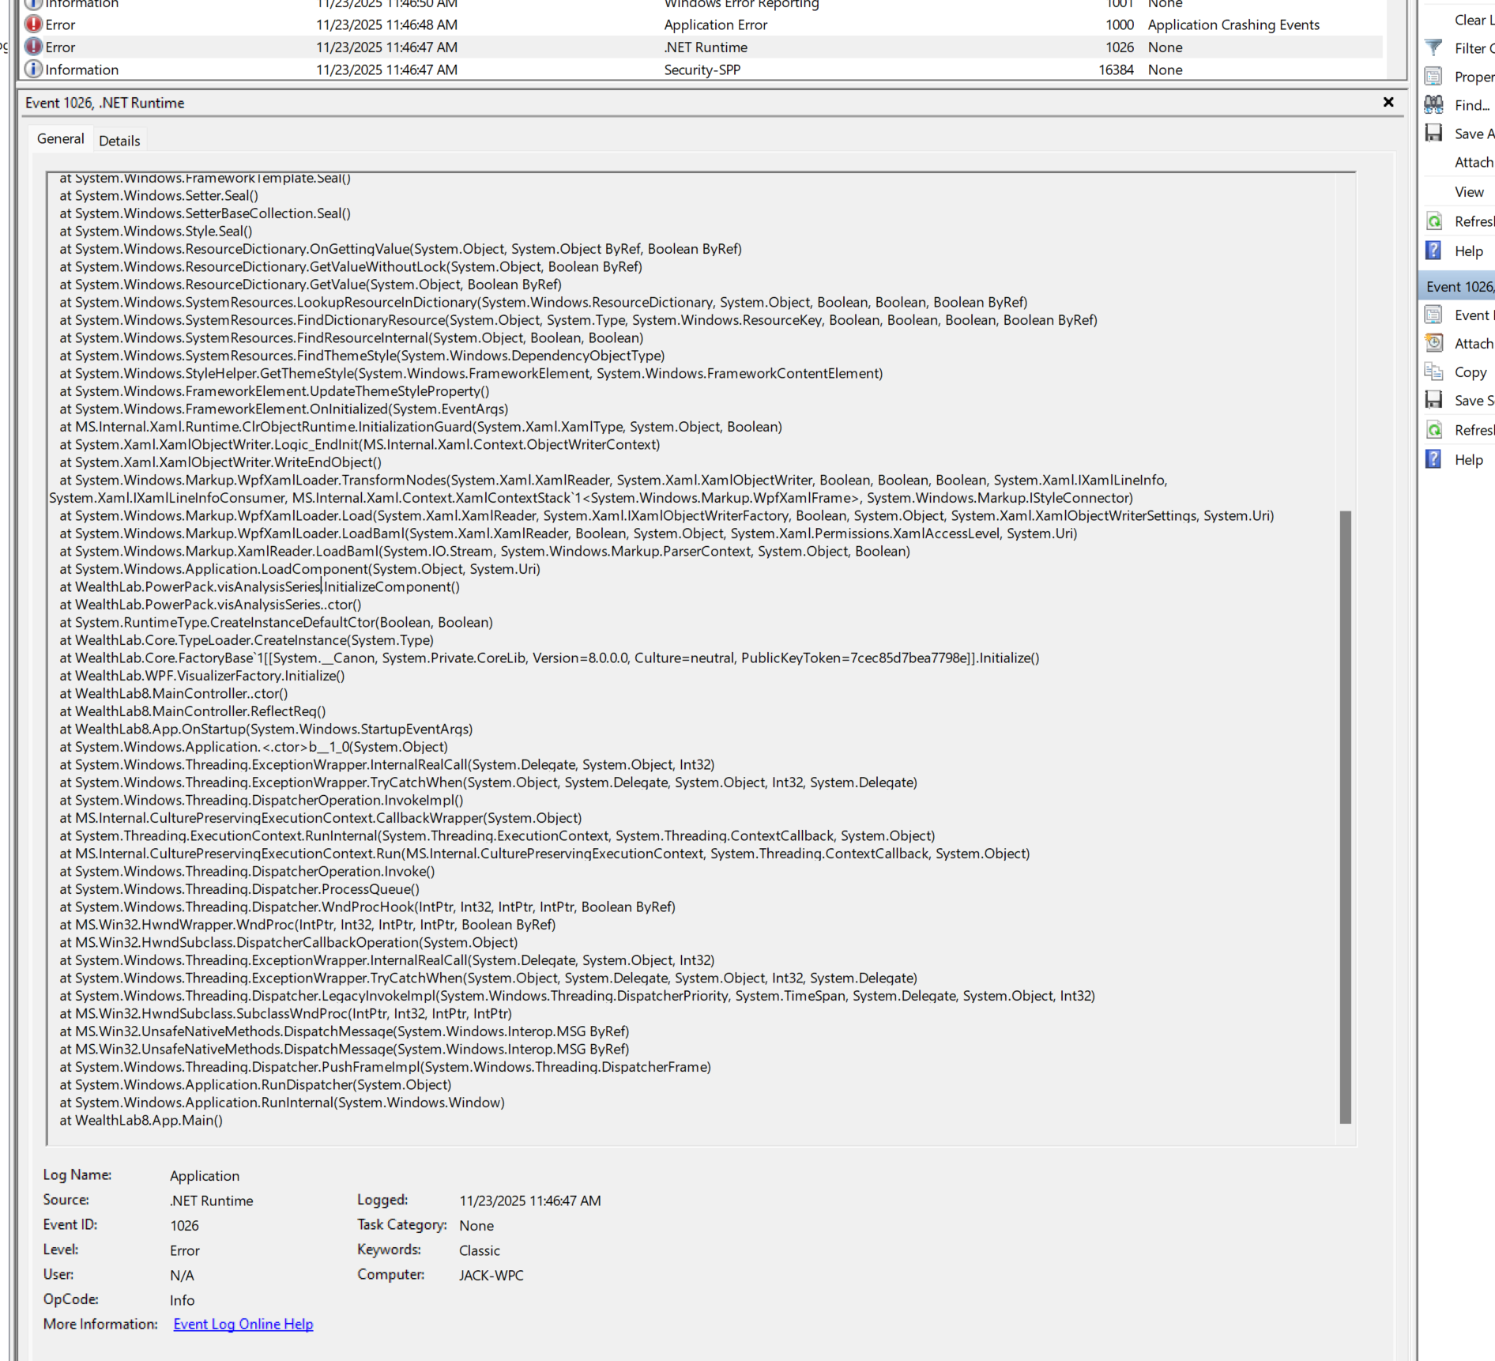
Task: Select the Application Error event row
Action: [x=715, y=25]
